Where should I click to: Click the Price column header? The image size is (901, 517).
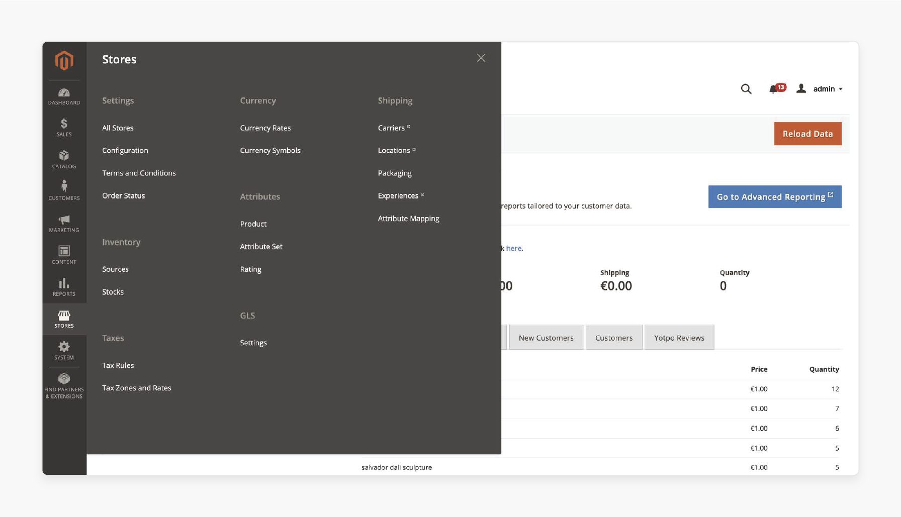pos(759,369)
